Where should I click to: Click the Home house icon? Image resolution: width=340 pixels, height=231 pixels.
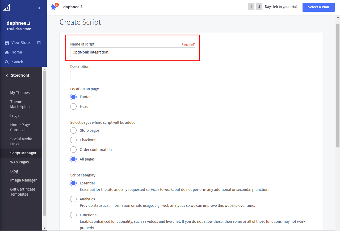click(7, 52)
